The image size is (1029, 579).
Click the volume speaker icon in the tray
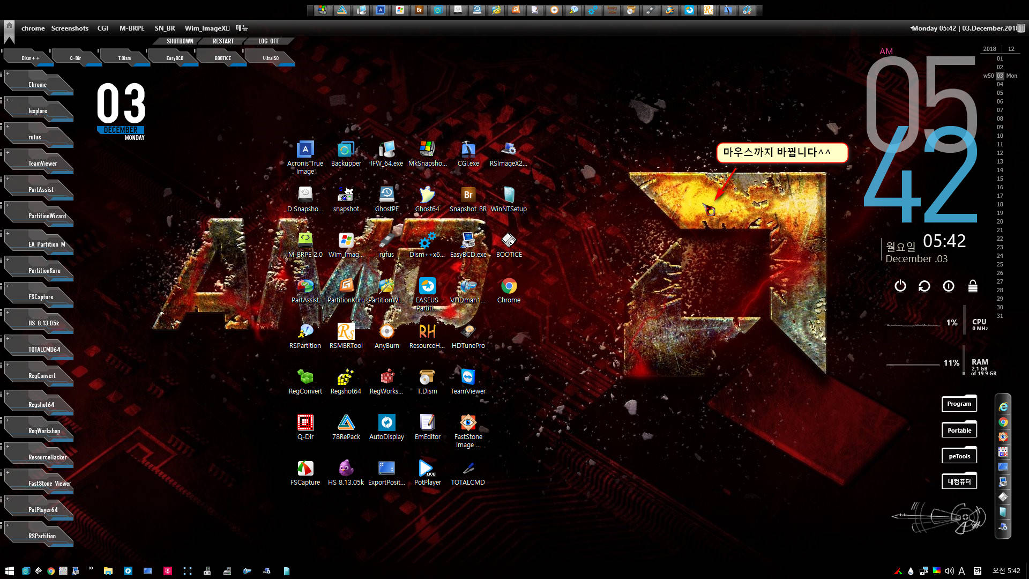[949, 571]
